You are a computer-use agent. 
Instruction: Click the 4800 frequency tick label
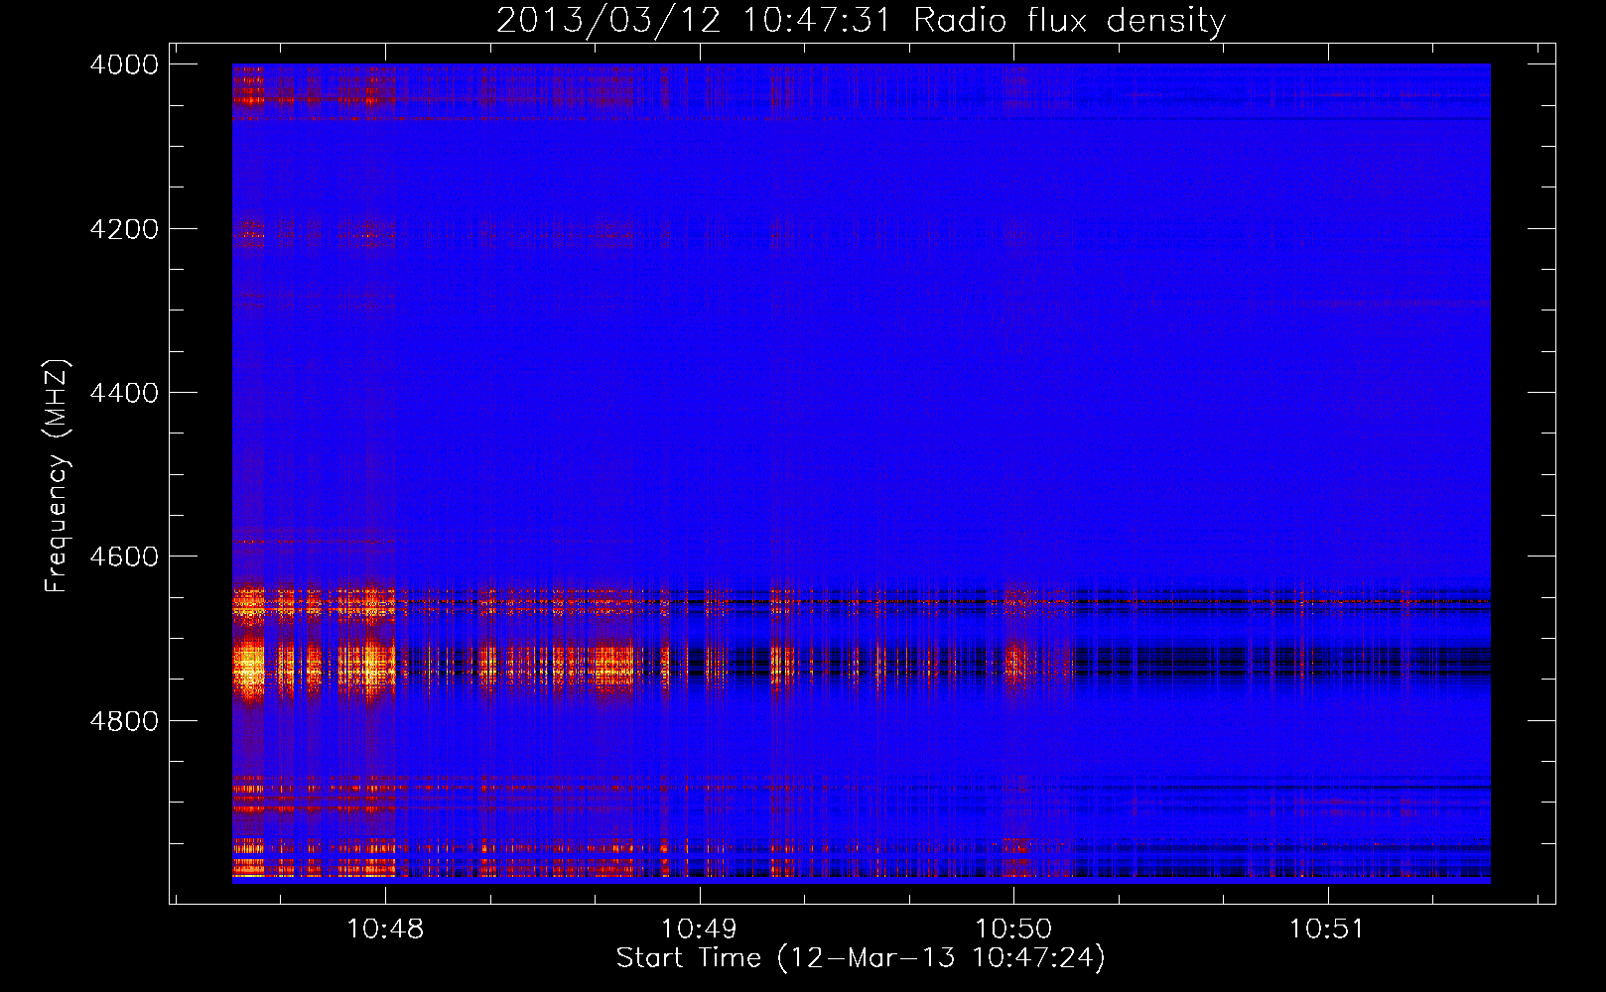[124, 721]
